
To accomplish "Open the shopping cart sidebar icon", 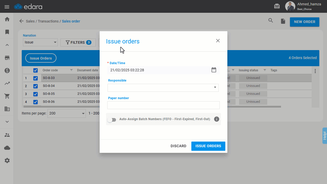I will pos(7,96).
